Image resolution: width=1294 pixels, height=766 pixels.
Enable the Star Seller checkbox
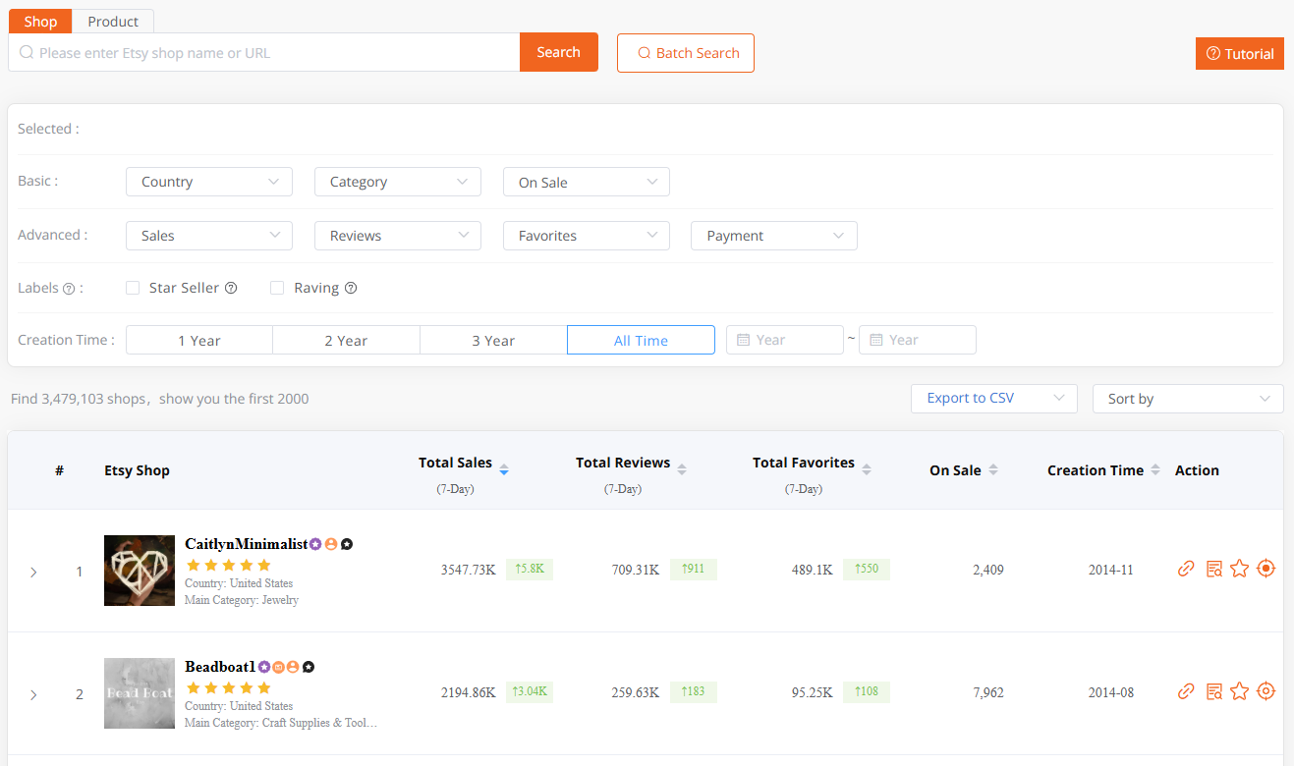133,288
